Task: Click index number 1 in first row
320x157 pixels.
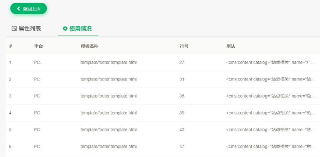Action: click(x=10, y=62)
